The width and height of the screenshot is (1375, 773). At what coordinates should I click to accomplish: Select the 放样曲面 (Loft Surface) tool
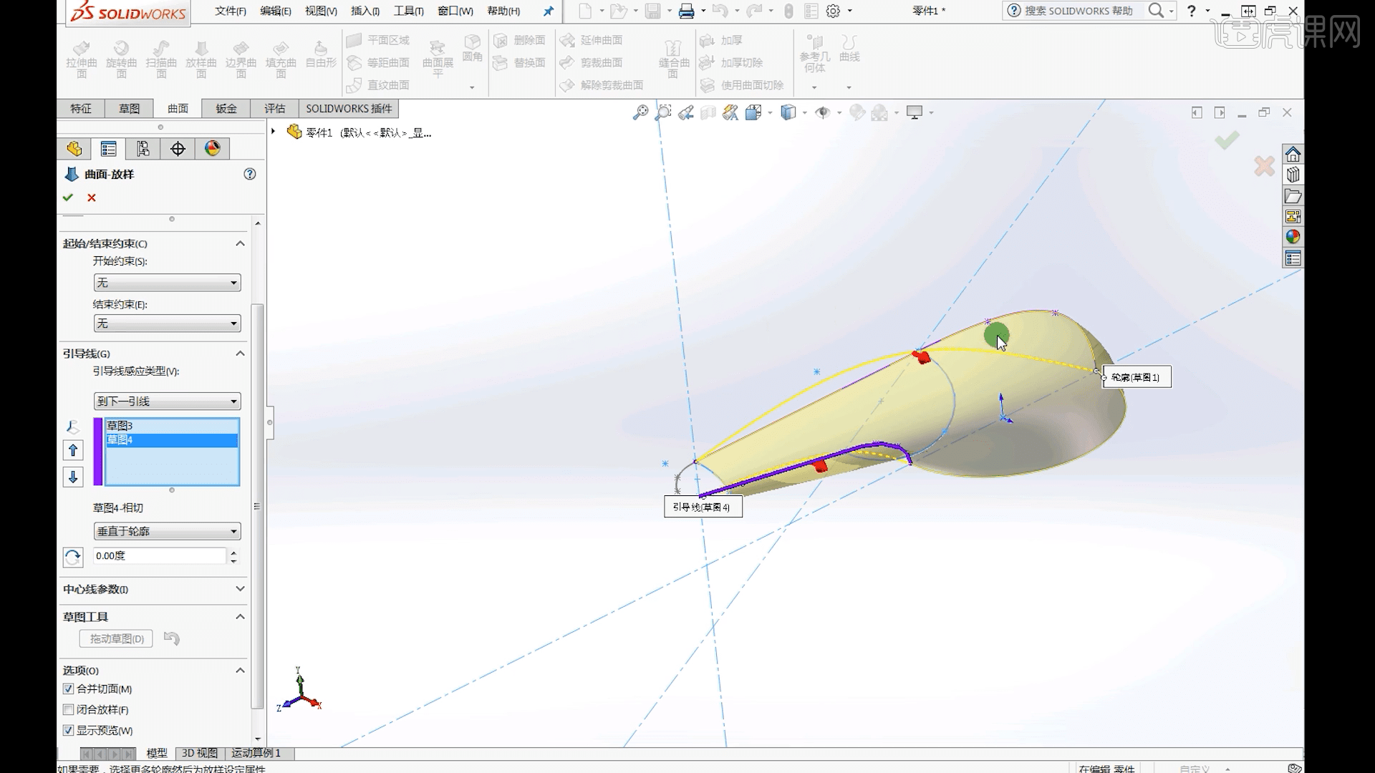pos(201,57)
